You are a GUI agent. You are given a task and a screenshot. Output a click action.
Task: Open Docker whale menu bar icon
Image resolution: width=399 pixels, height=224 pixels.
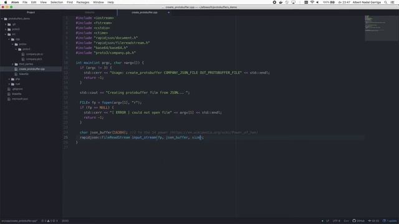[281, 2]
